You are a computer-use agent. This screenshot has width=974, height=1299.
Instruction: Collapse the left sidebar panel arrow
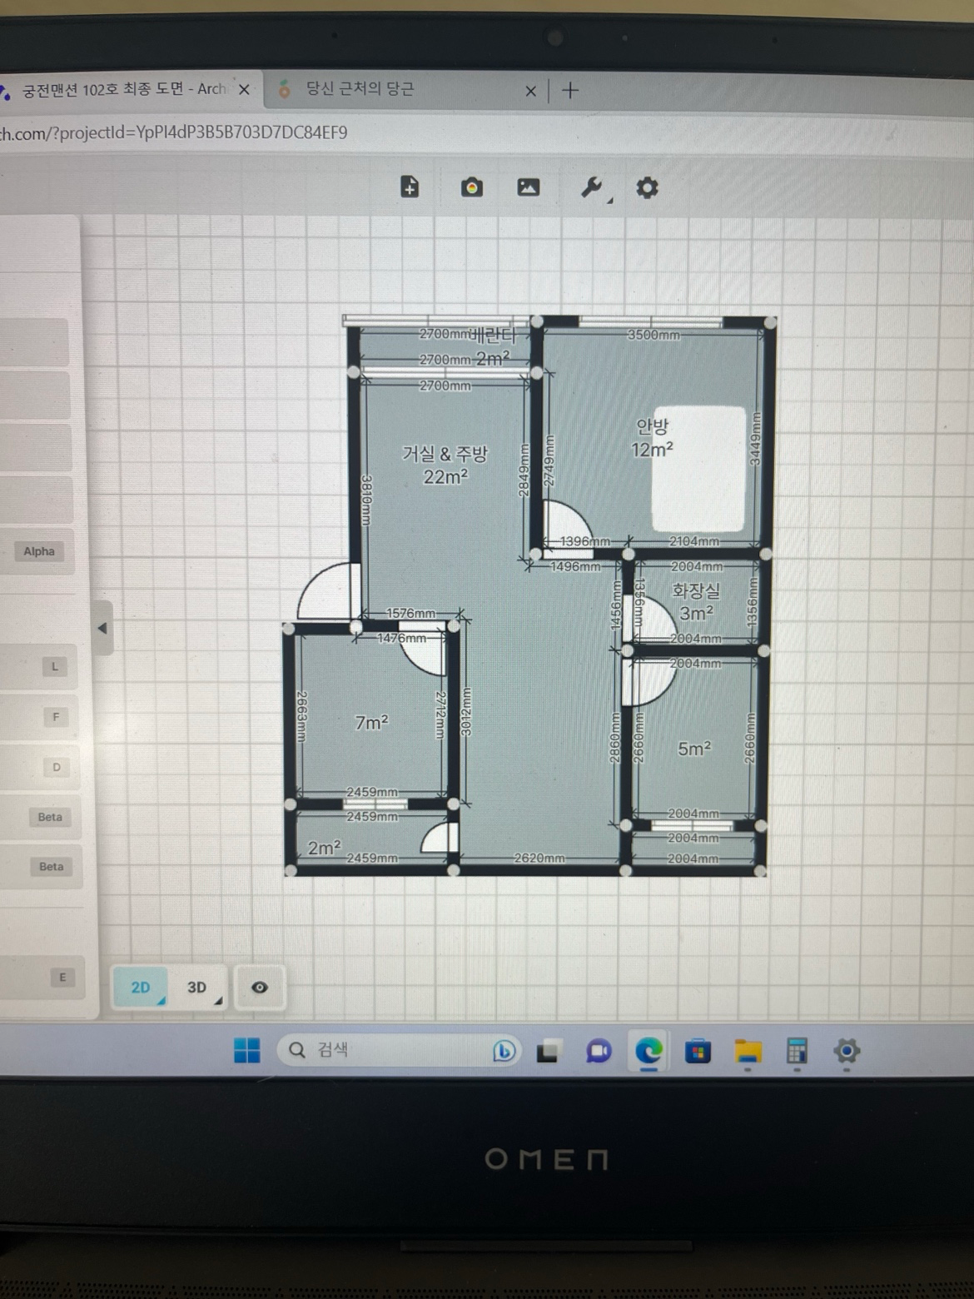pos(102,628)
